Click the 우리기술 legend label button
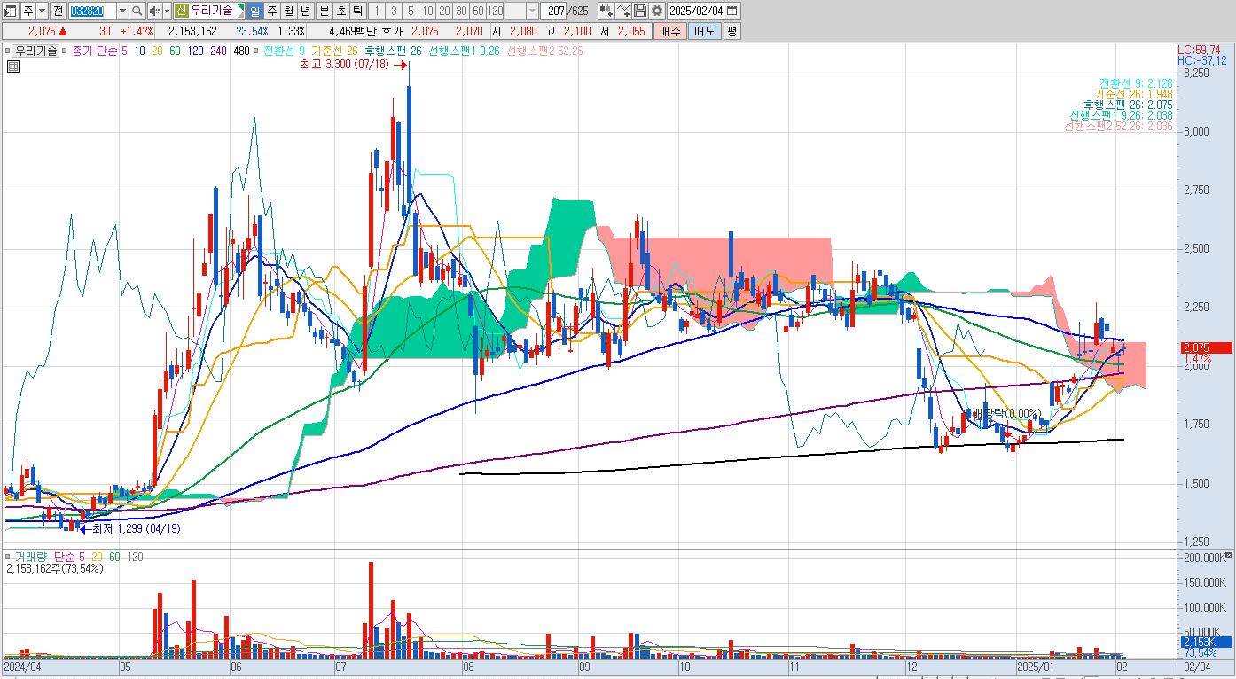1236x679 pixels. [35, 51]
